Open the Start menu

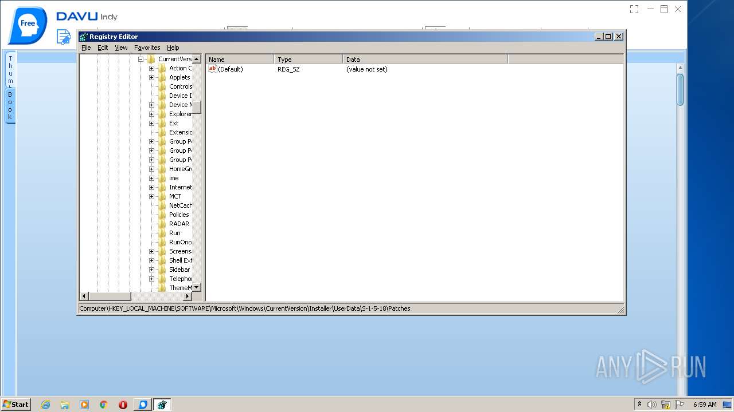pyautogui.click(x=15, y=404)
